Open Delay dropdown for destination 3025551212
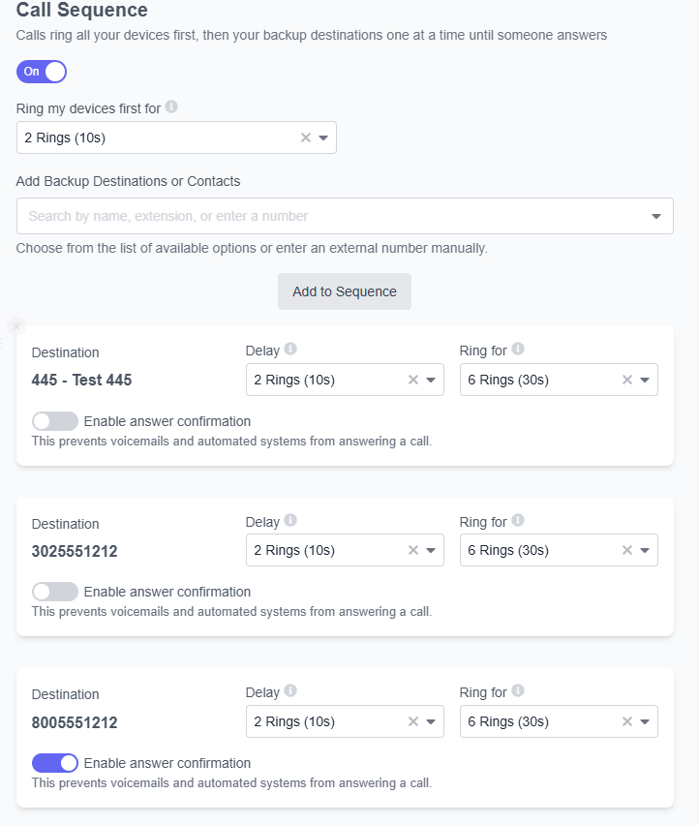The width and height of the screenshot is (699, 825). [431, 550]
